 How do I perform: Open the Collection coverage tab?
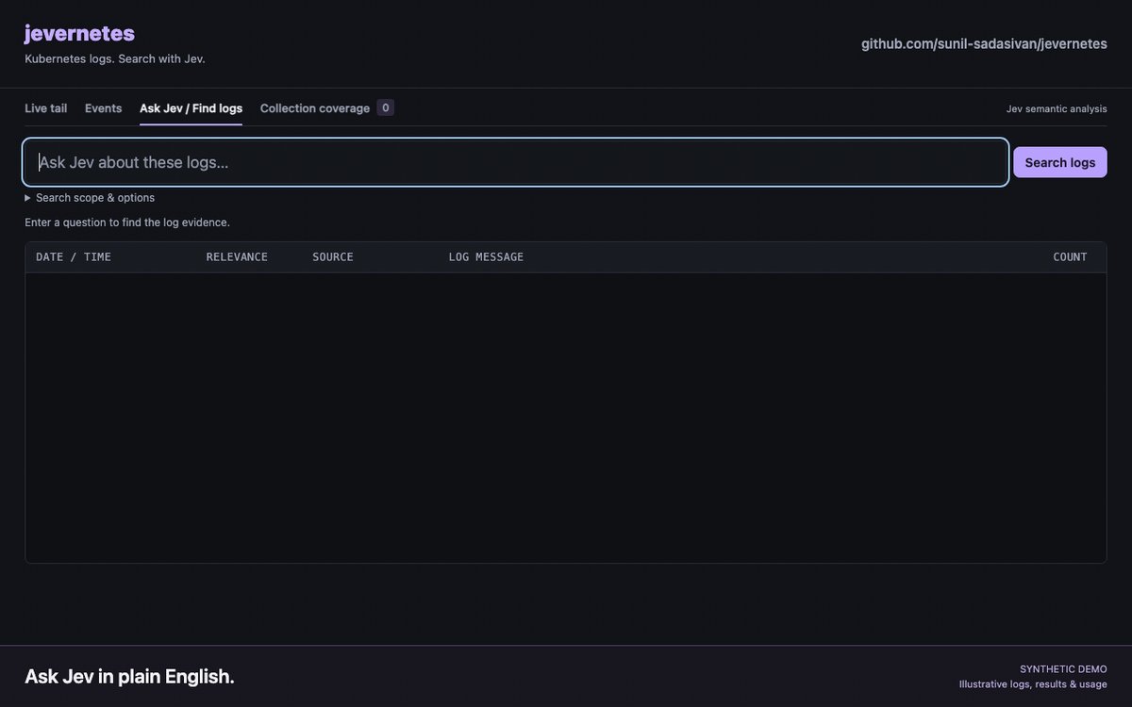coord(315,108)
